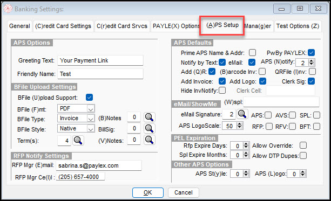Image resolution: width=331 pixels, height=201 pixels.
Task: Open Test Options (Z) tab
Action: [298, 26]
